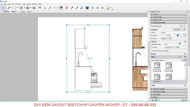
Task: Duplicate page icon in Pages panel
Action: (156, 100)
